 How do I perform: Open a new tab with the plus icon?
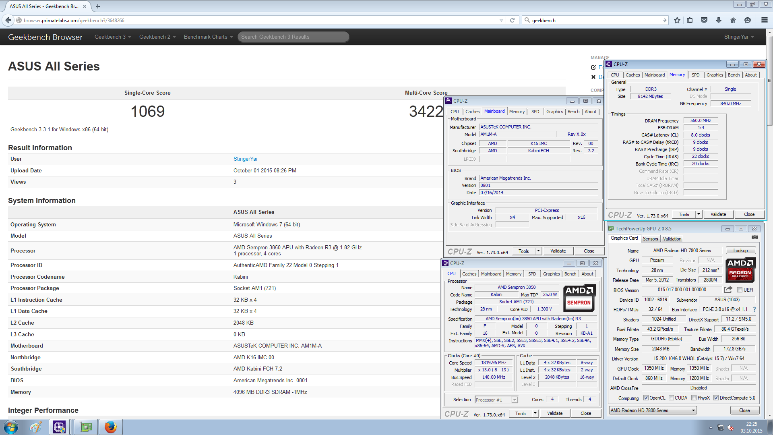98,6
